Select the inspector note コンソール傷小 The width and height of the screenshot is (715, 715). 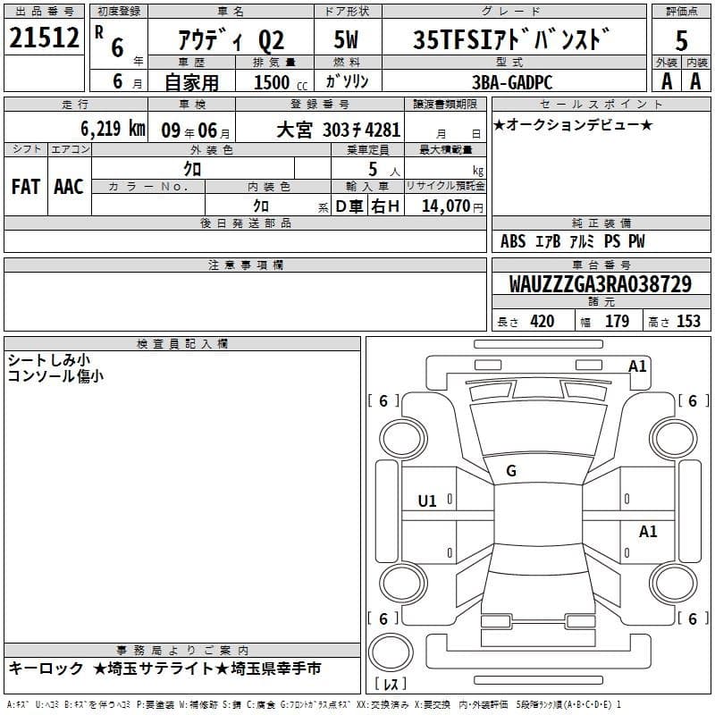click(55, 376)
